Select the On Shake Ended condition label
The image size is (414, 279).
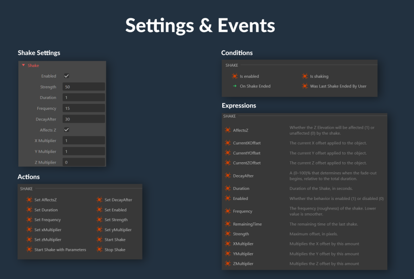[x=255, y=86]
